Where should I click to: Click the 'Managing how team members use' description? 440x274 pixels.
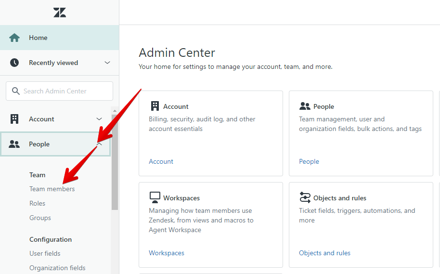click(201, 220)
